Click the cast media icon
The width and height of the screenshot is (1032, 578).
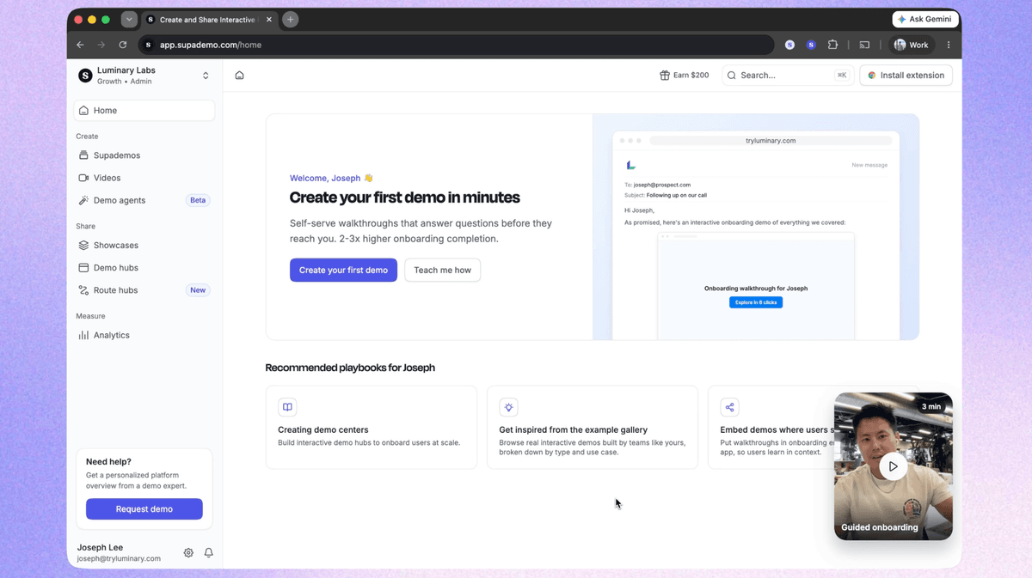coord(864,45)
